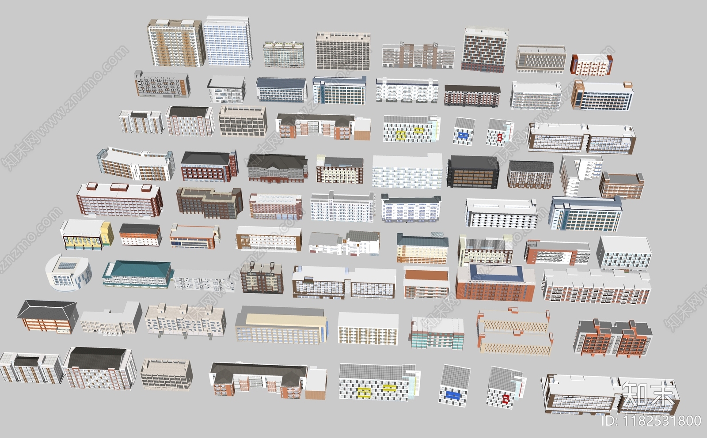Click the large red-brick building with blue rooftop
The height and width of the screenshot is (438, 707).
click(495, 283)
